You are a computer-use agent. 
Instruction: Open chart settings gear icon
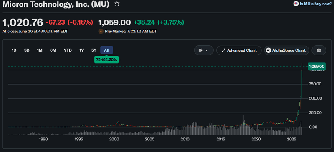[319, 50]
